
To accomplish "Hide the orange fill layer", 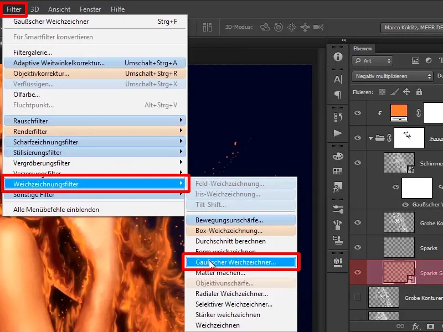I will click(x=358, y=113).
